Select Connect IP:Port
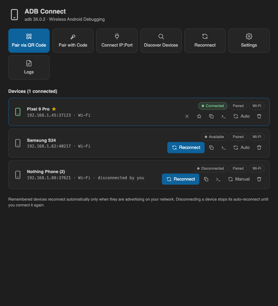Image resolution: width=278 pixels, height=306 pixels. [117, 40]
